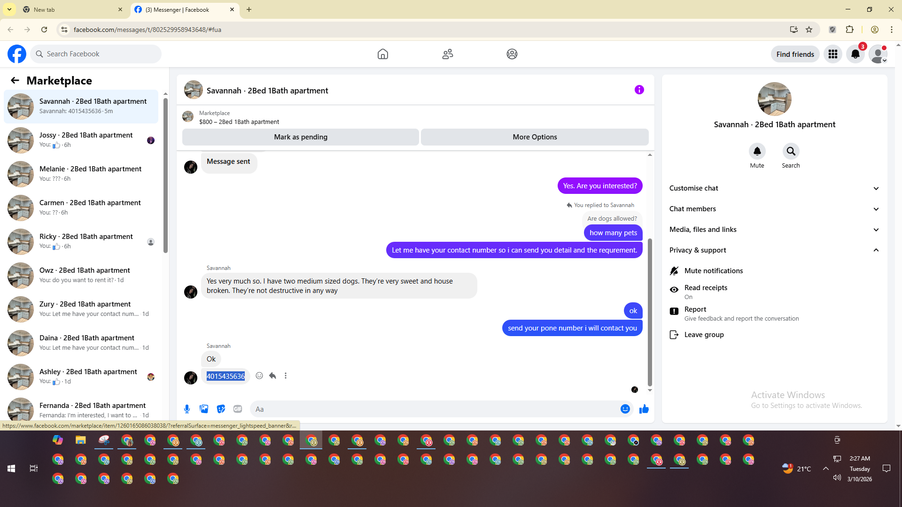Open the GIF picker icon

pyautogui.click(x=238, y=409)
